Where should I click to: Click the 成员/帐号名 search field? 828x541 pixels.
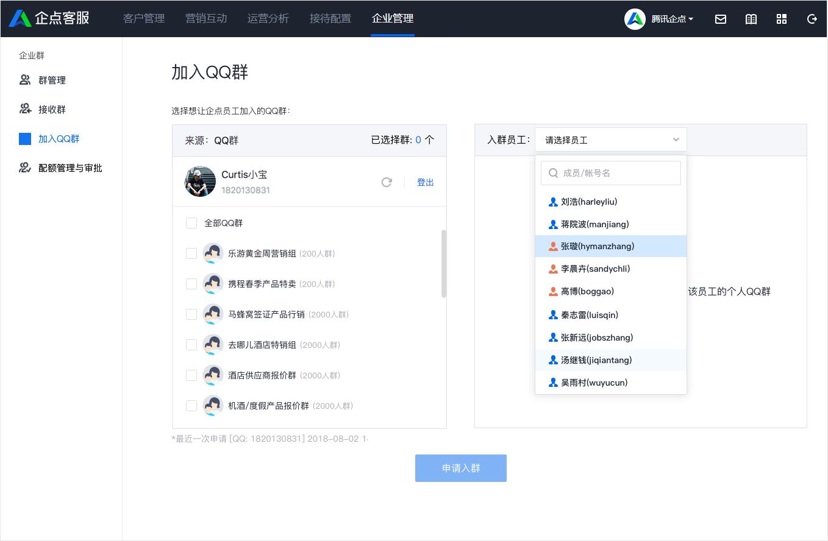tap(610, 173)
